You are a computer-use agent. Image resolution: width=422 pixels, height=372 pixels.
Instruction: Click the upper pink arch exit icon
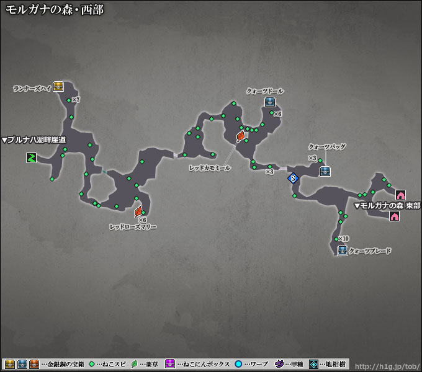[x=400, y=195]
